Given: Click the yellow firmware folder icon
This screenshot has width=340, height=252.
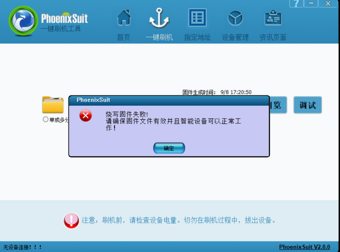Looking at the screenshot, I should pos(53,105).
